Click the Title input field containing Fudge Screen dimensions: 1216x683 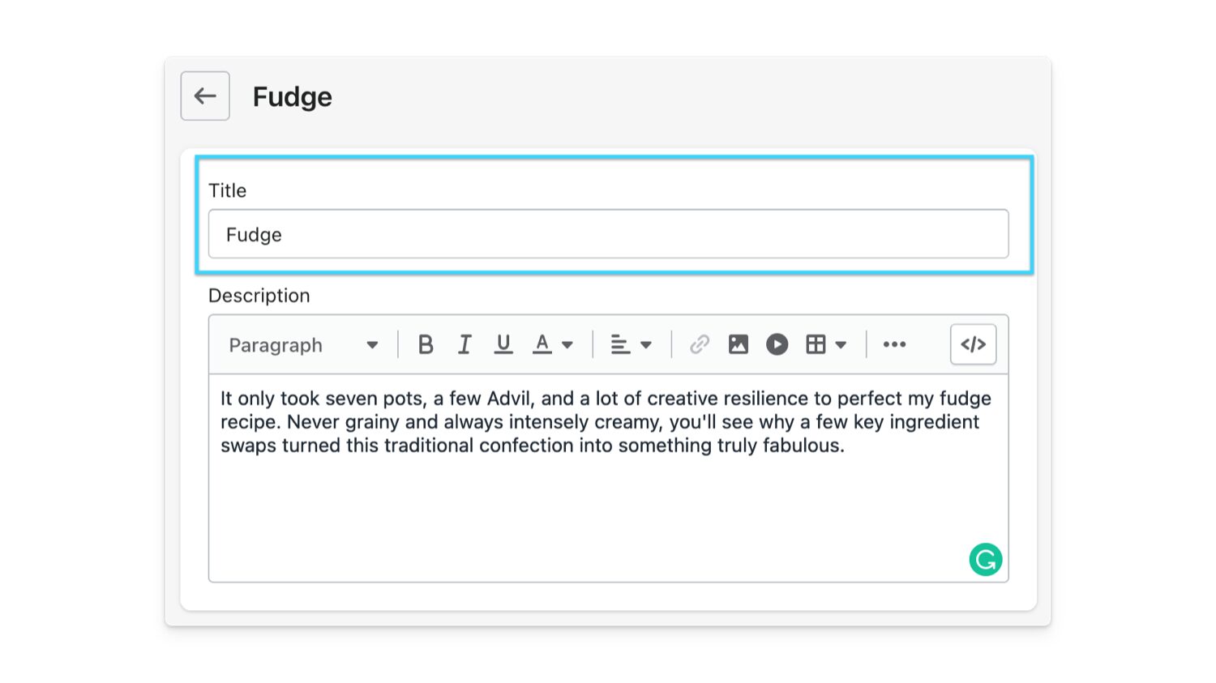pos(609,234)
